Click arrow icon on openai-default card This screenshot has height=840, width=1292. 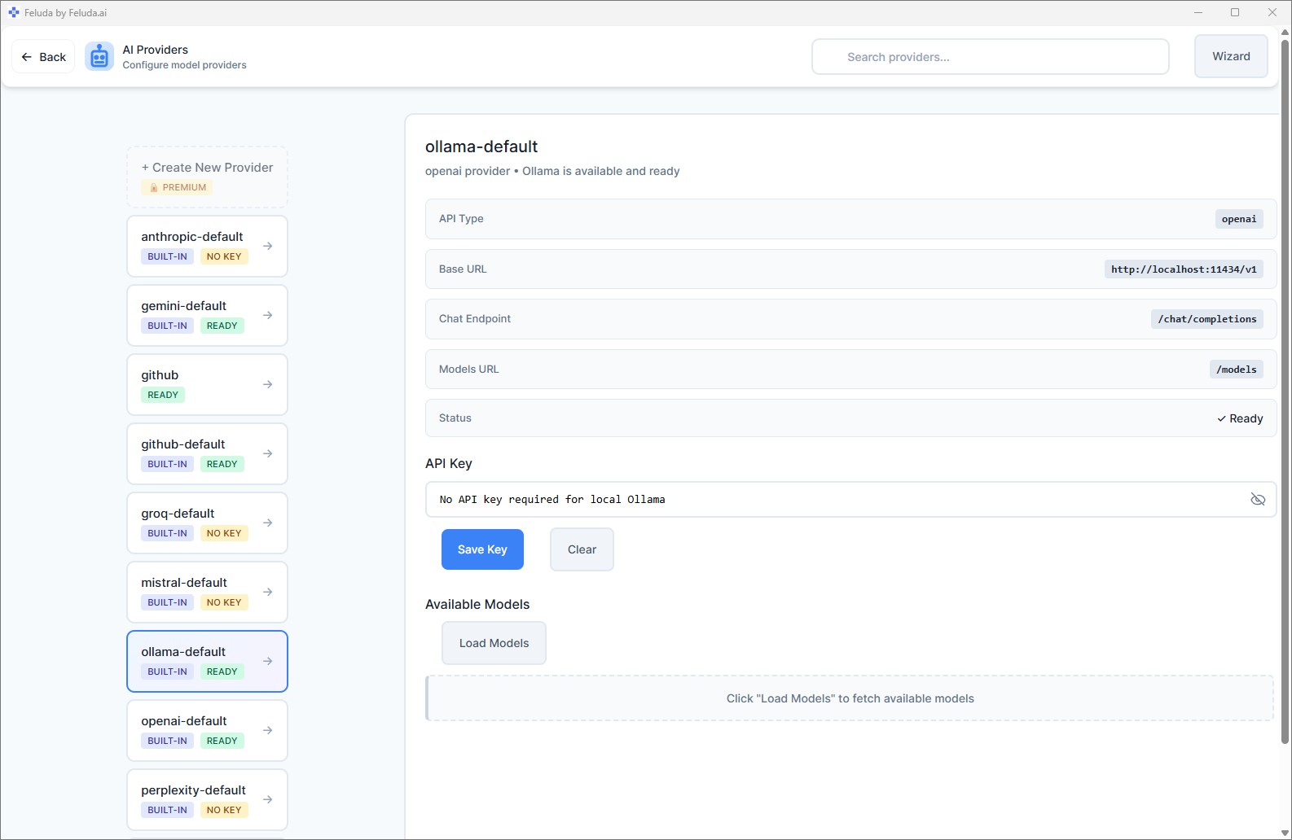(267, 730)
